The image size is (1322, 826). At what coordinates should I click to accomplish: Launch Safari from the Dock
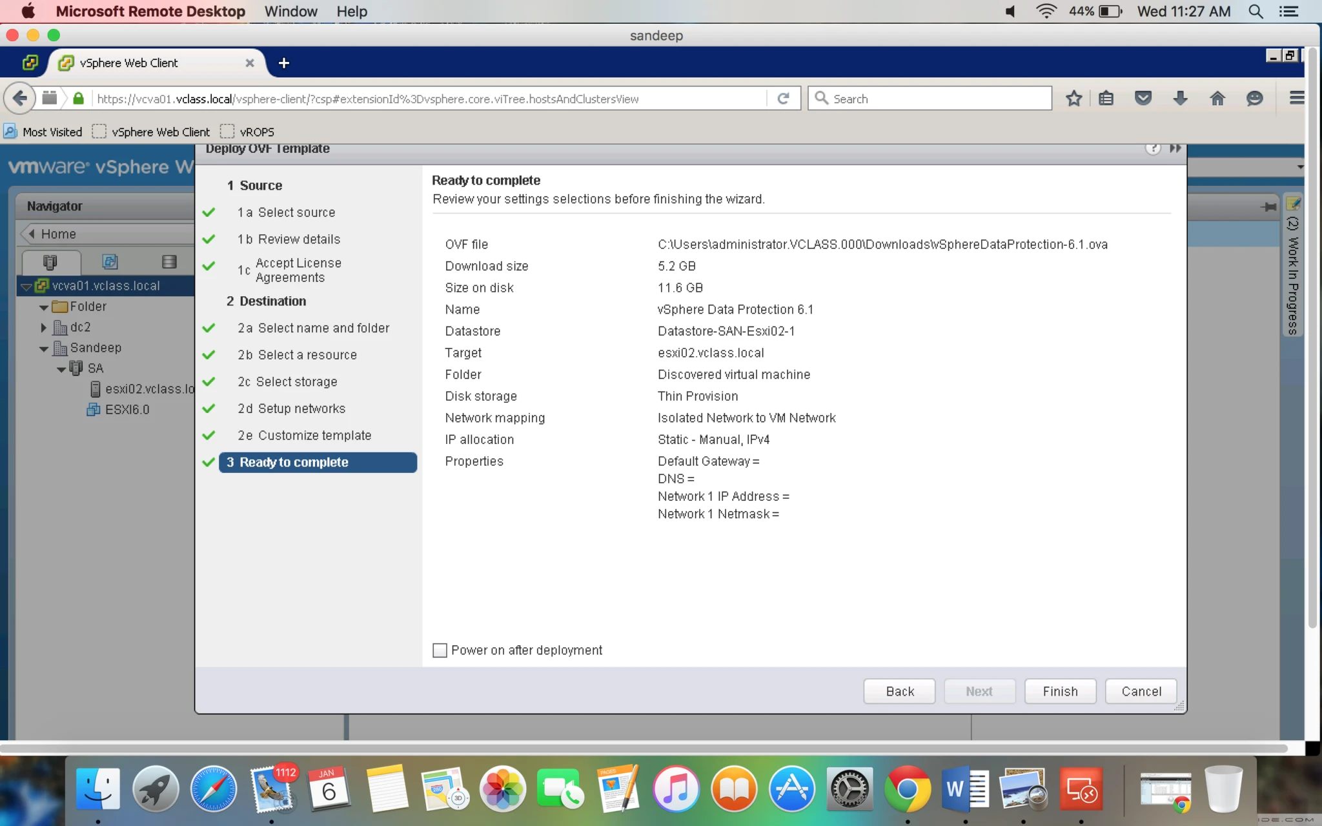[x=214, y=789]
